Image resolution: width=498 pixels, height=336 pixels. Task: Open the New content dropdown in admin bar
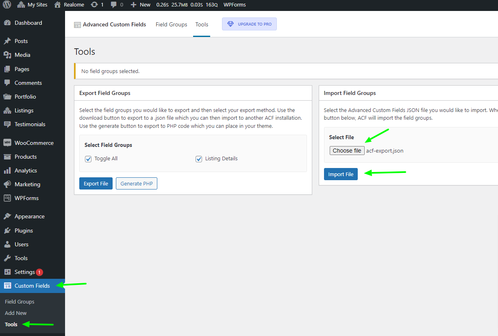click(x=141, y=5)
